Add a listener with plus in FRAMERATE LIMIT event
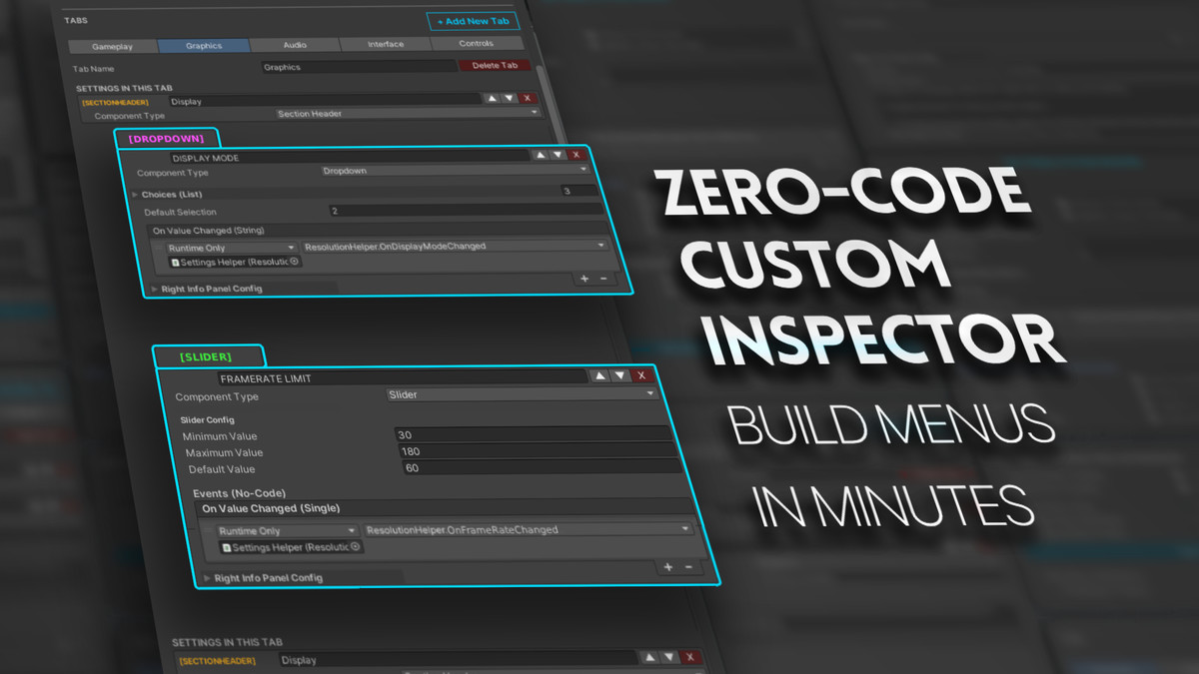This screenshot has width=1199, height=674. (668, 567)
